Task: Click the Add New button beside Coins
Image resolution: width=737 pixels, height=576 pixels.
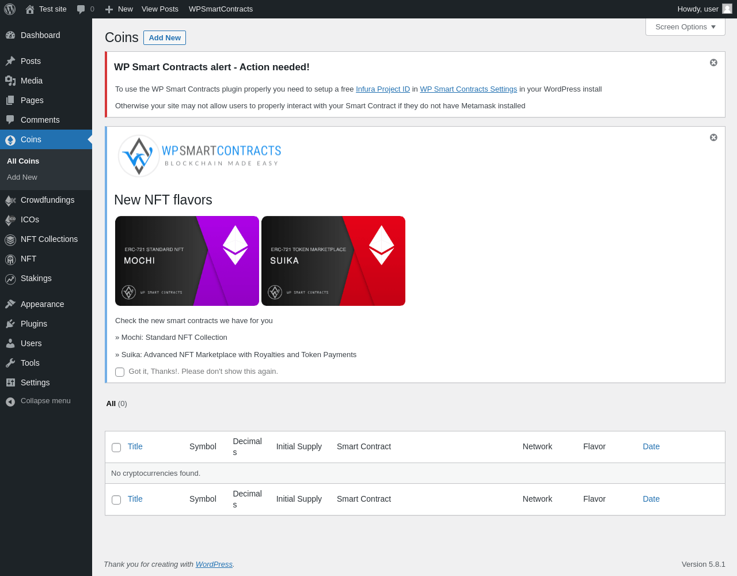Action: click(x=165, y=37)
